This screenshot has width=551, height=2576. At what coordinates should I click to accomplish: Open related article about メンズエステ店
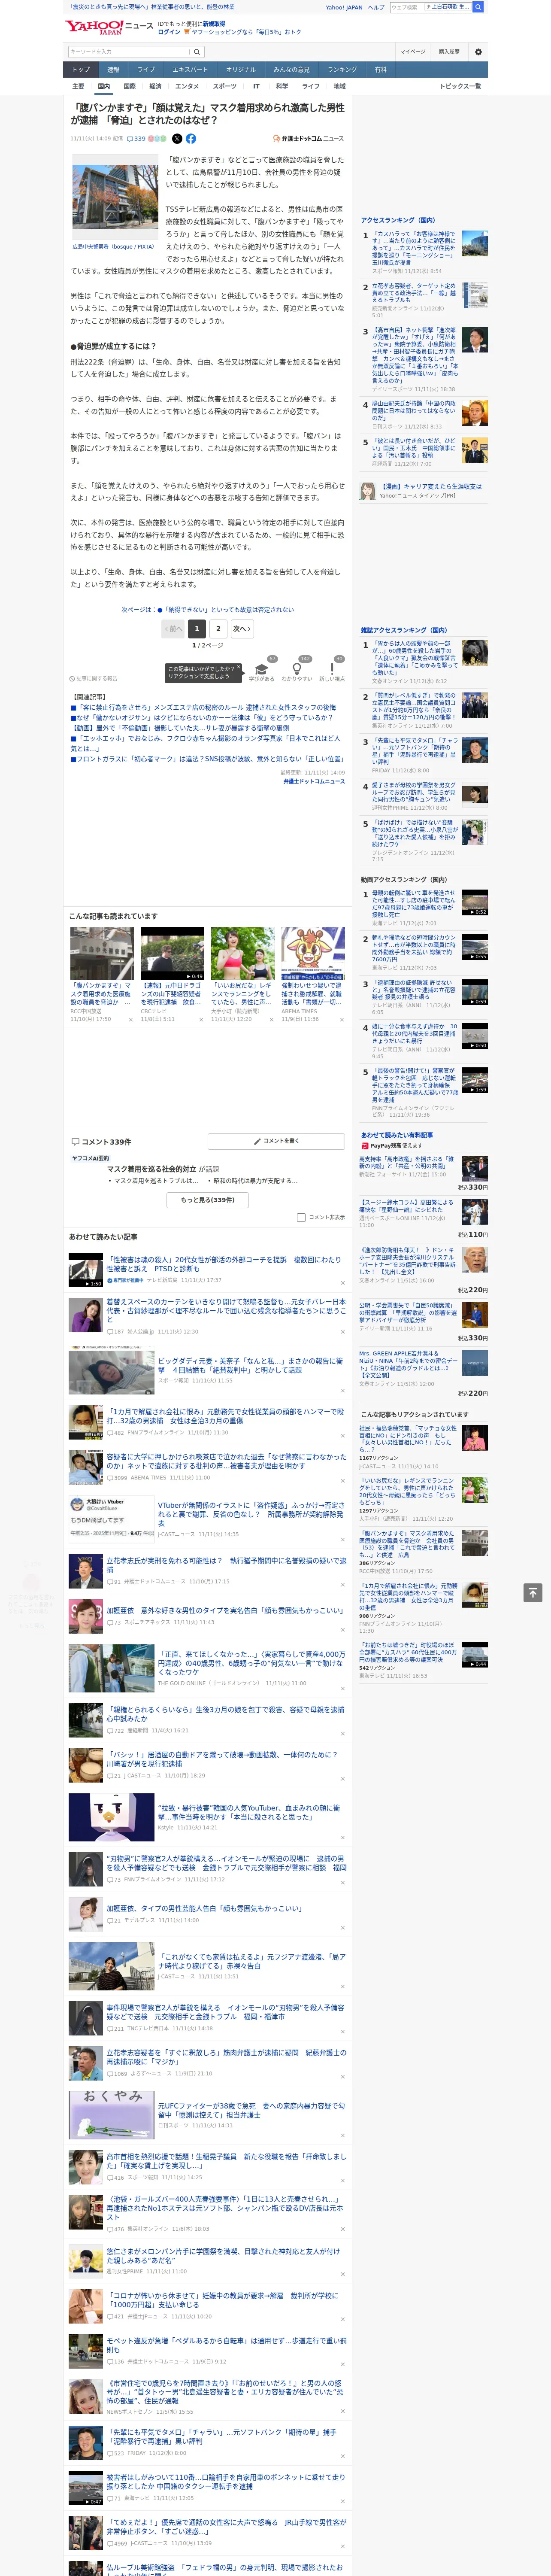coord(203,707)
